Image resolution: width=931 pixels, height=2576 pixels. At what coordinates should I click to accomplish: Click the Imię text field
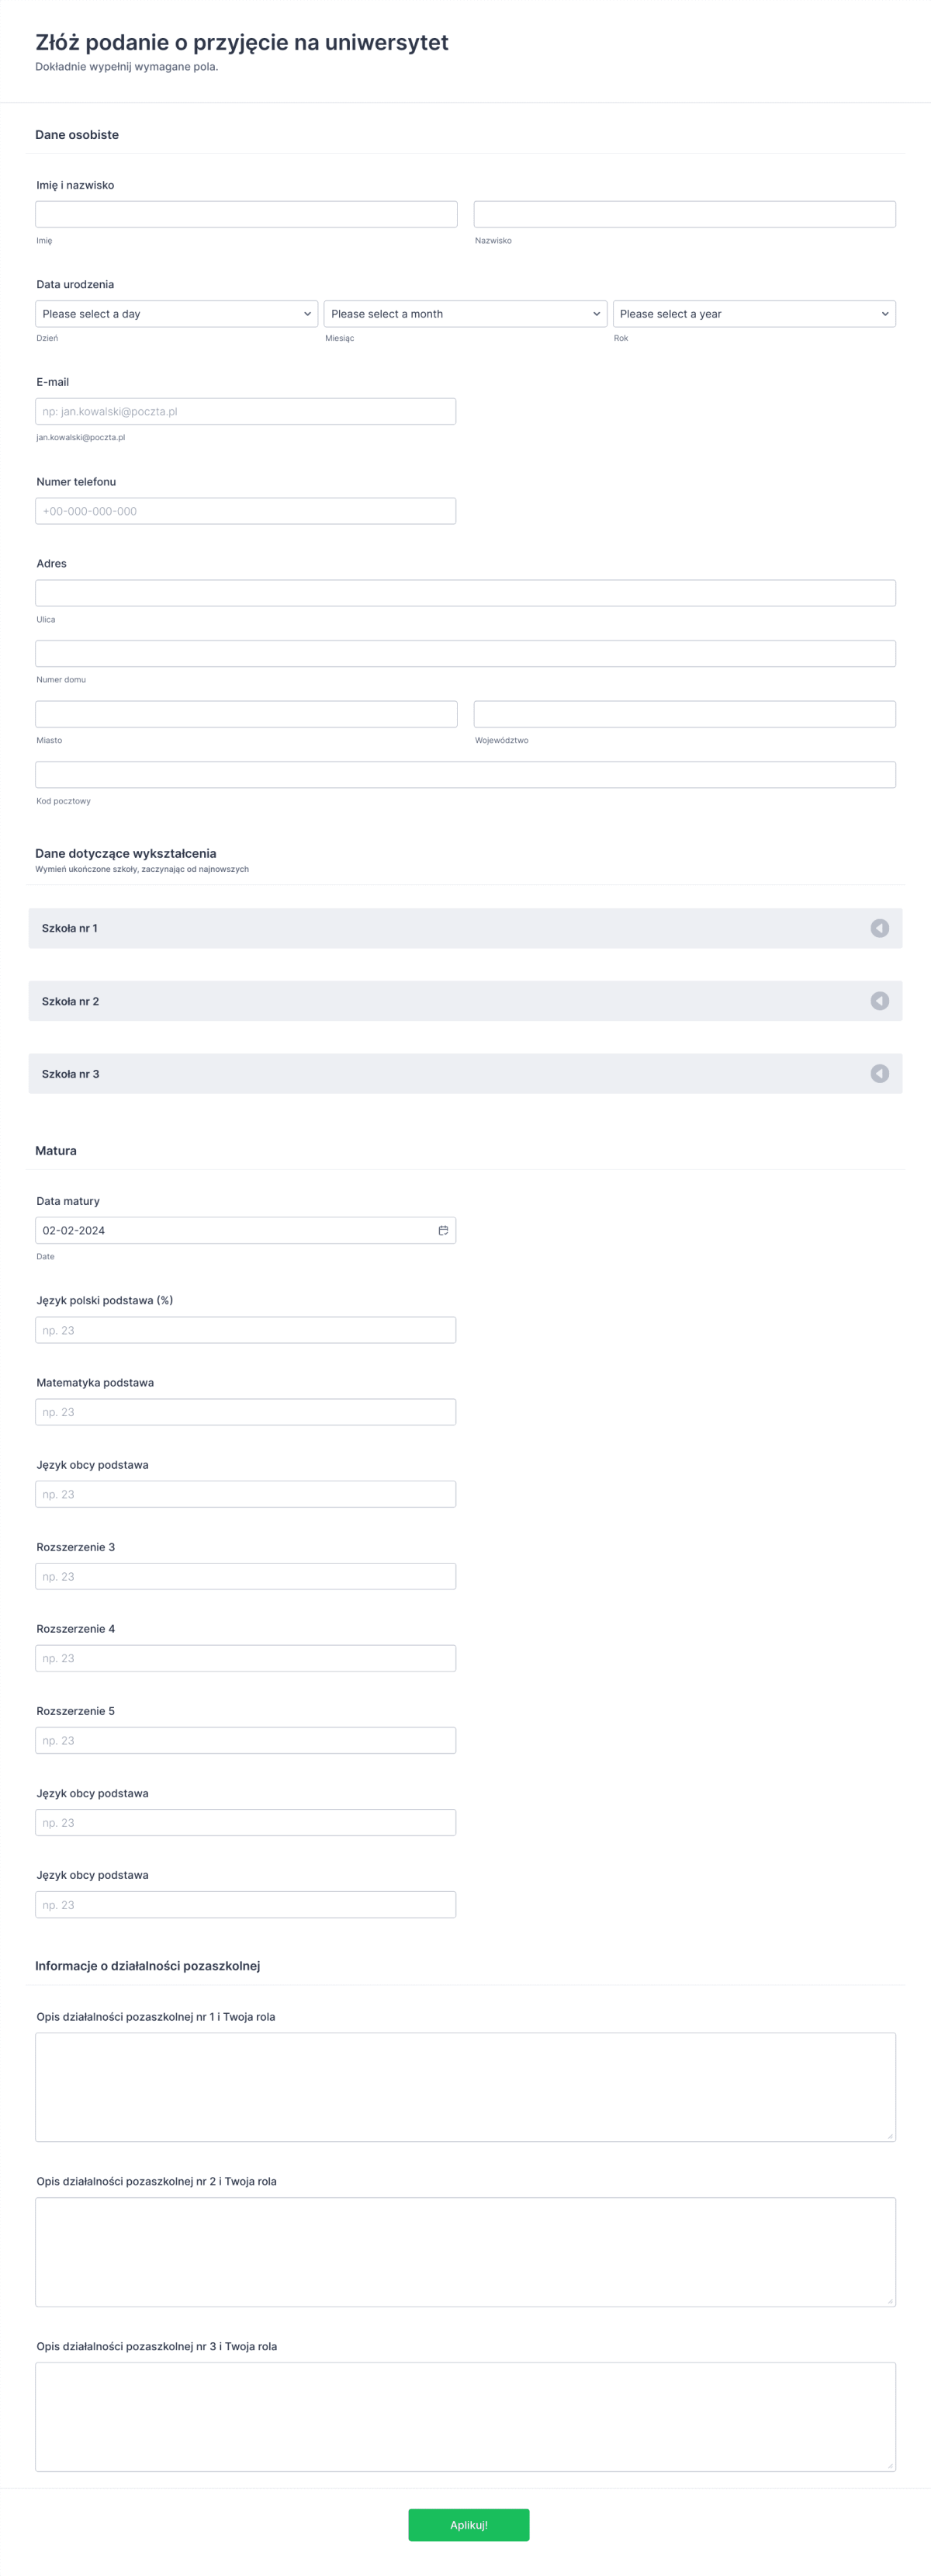(x=246, y=213)
